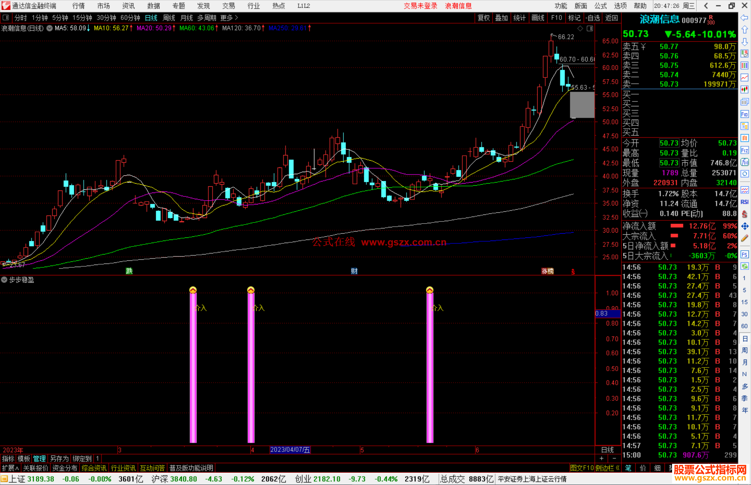The image size is (751, 485).
Task: Click the FS sidebar icon
Action: pos(744,254)
